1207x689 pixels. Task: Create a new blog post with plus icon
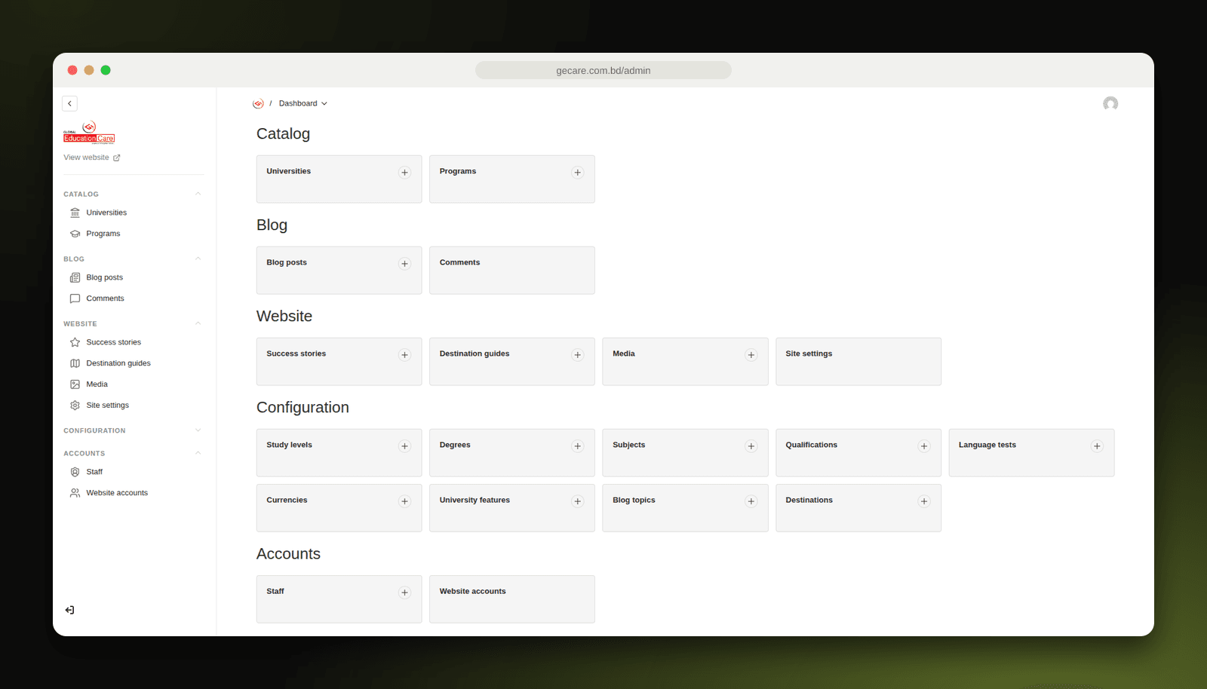point(404,264)
